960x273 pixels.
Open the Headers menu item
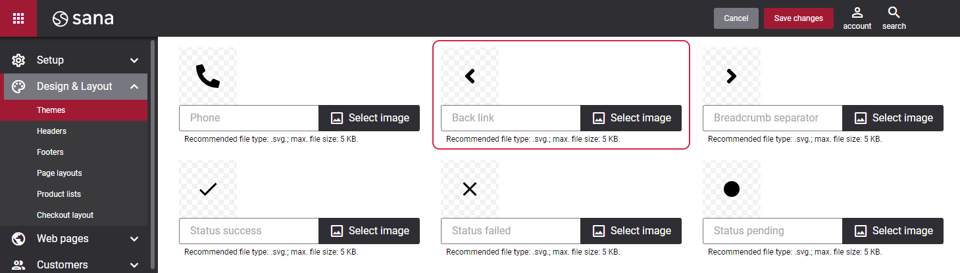click(51, 131)
